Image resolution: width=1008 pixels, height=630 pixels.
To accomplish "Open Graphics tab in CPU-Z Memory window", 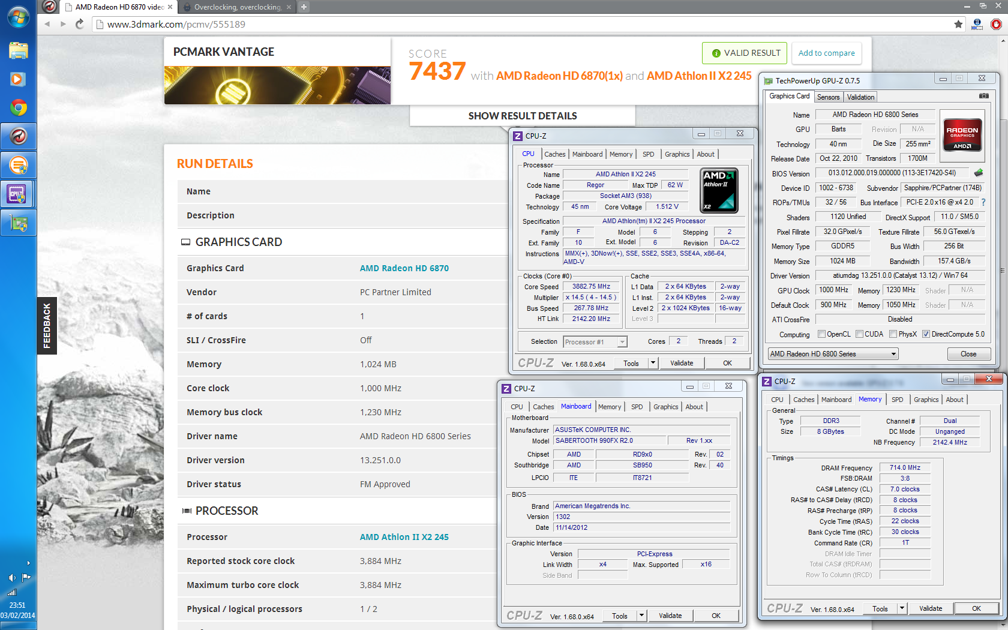I will click(926, 400).
